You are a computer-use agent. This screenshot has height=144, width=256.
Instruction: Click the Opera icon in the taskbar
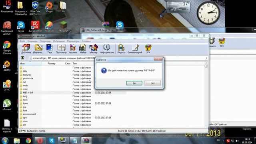click(40, 140)
